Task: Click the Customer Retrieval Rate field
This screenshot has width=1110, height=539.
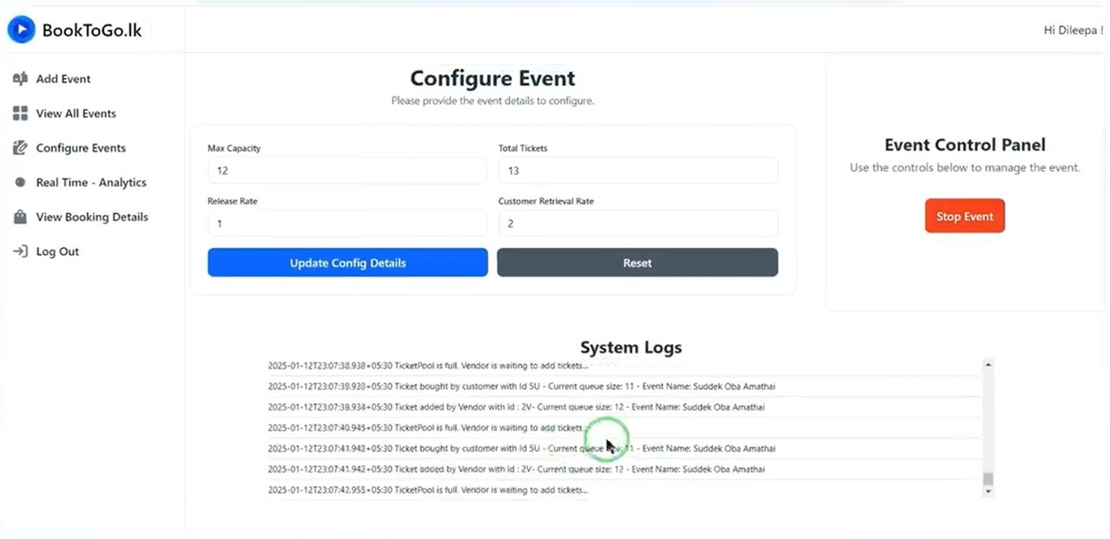Action: [x=638, y=224]
